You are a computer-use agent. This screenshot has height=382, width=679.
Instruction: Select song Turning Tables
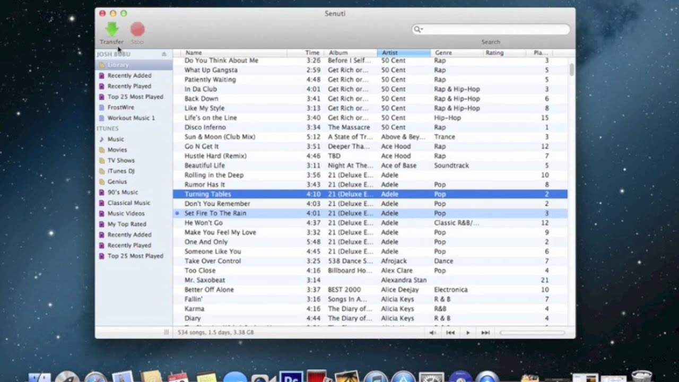click(x=370, y=194)
